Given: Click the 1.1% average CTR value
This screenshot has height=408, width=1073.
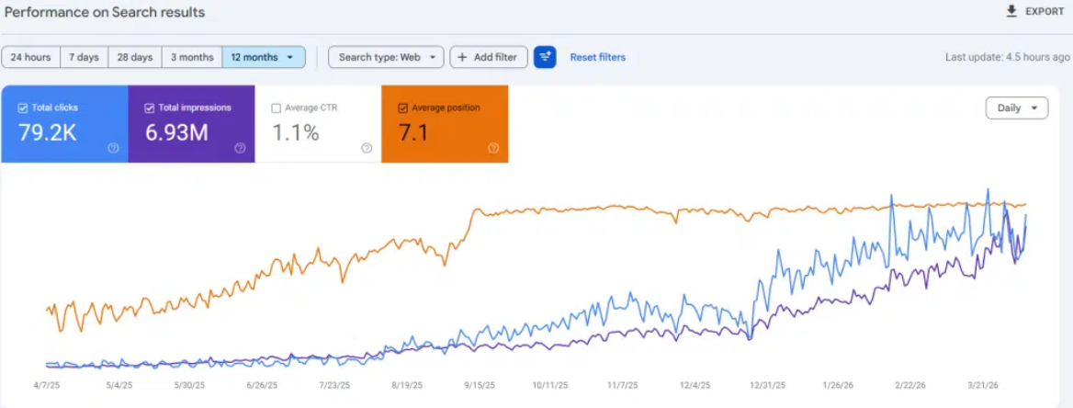Looking at the screenshot, I should pyautogui.click(x=296, y=133).
